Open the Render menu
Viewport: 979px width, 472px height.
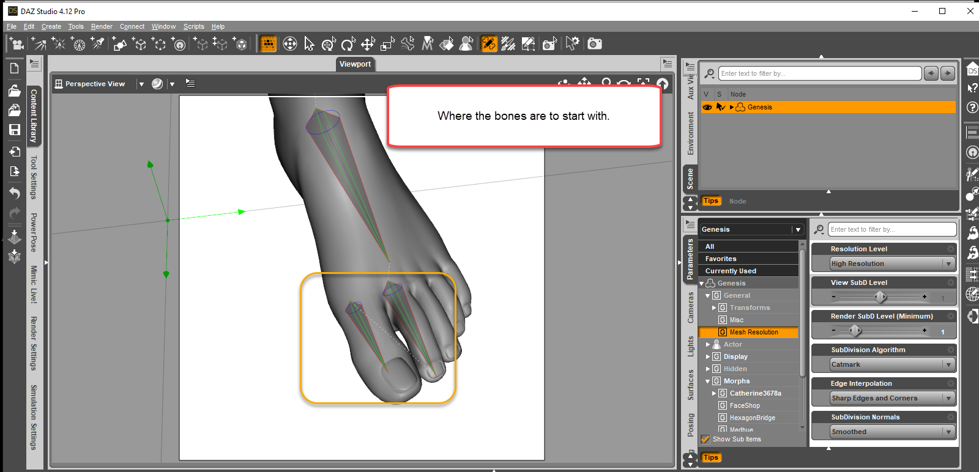[x=102, y=26]
